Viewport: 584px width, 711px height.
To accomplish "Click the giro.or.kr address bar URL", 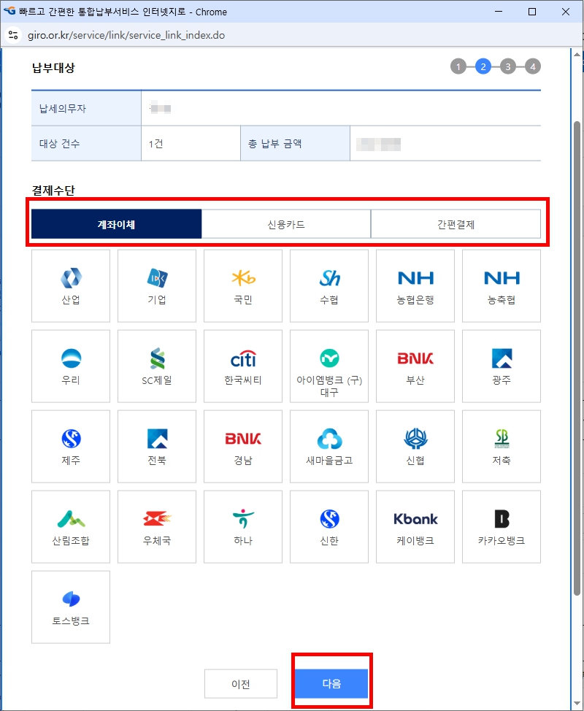I will click(x=128, y=35).
